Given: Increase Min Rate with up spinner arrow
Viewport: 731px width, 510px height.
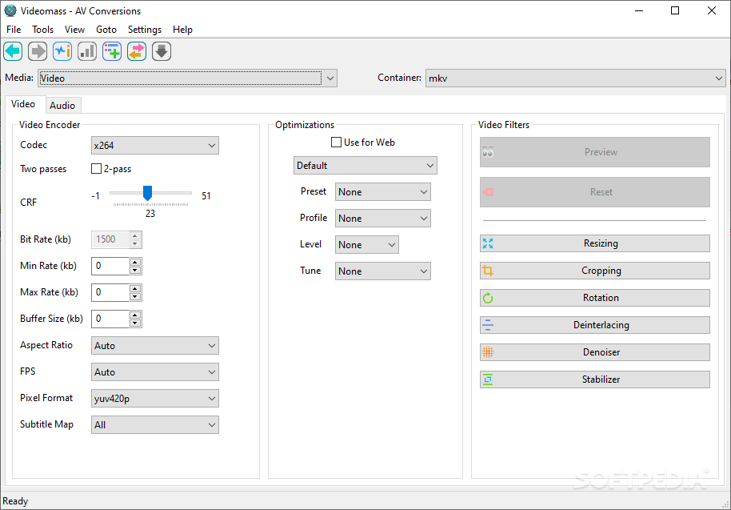Looking at the screenshot, I should tap(135, 263).
